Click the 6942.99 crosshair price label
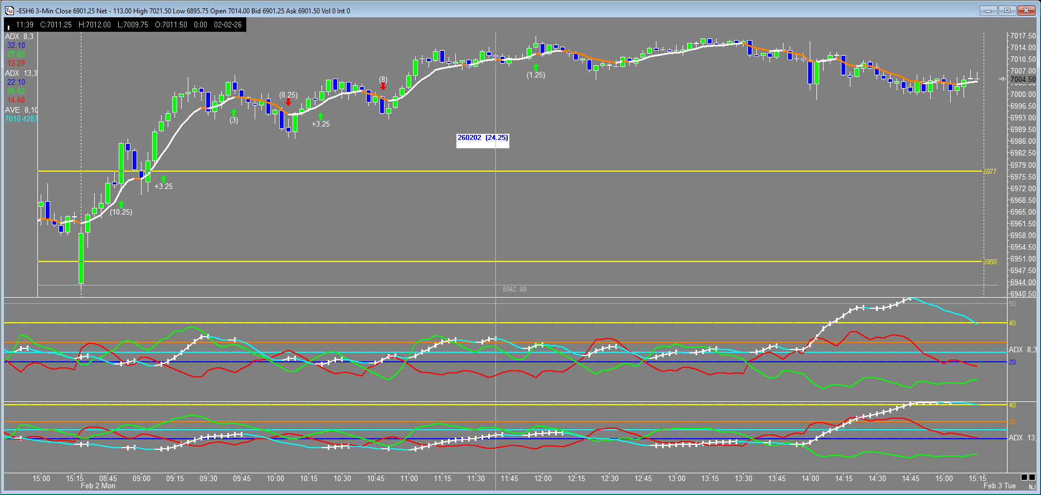 tap(514, 289)
